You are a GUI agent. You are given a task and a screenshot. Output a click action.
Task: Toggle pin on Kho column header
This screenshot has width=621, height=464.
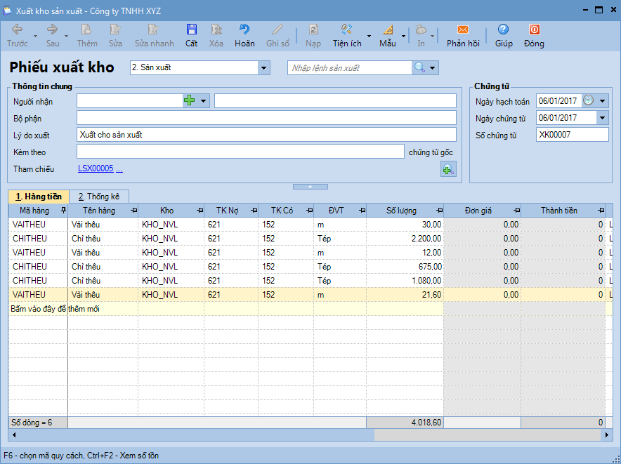point(200,211)
